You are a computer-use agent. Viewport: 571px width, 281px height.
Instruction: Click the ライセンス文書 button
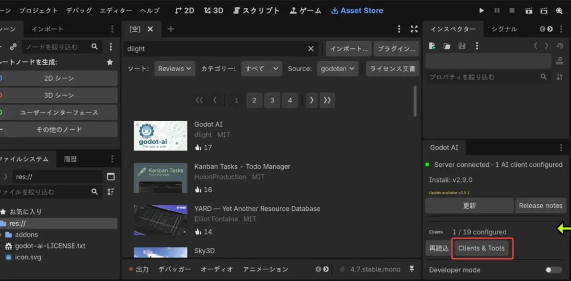pyautogui.click(x=393, y=68)
